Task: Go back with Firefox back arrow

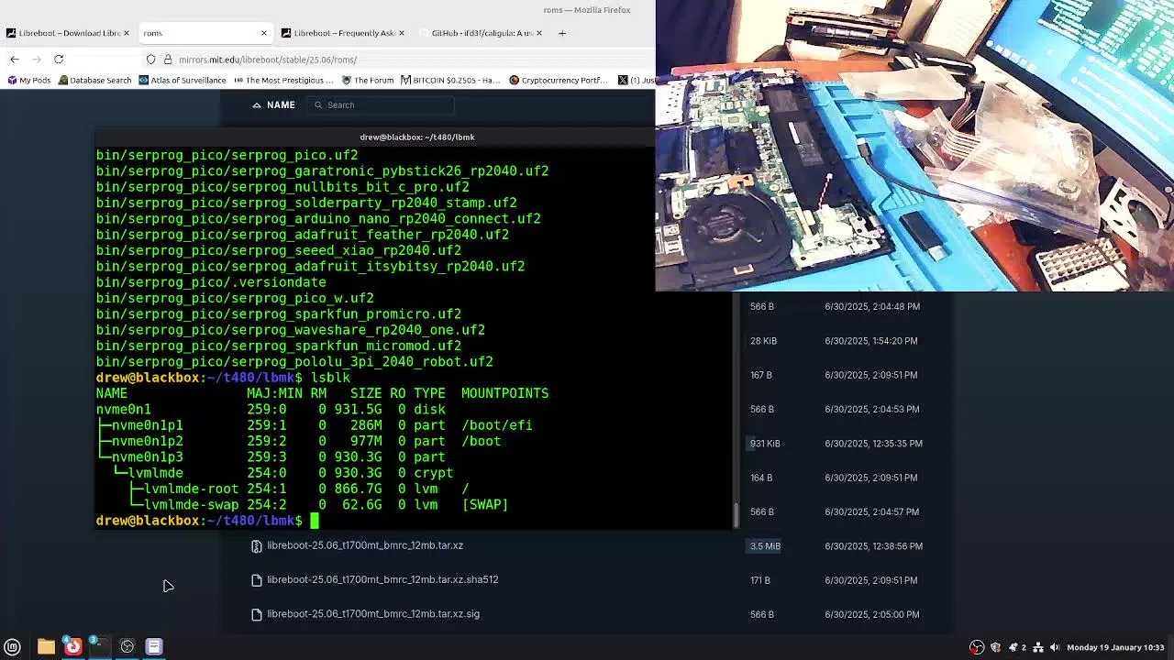Action: (x=15, y=60)
